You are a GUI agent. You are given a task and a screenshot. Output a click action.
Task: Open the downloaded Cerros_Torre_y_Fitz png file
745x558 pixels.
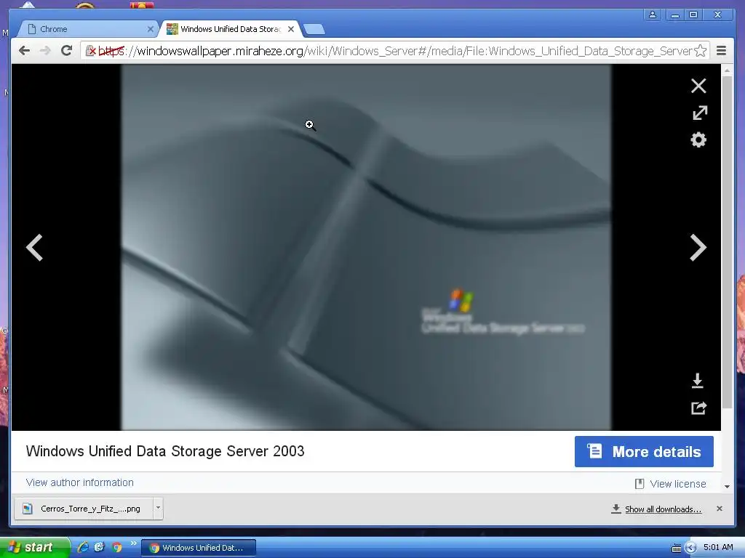tap(84, 509)
